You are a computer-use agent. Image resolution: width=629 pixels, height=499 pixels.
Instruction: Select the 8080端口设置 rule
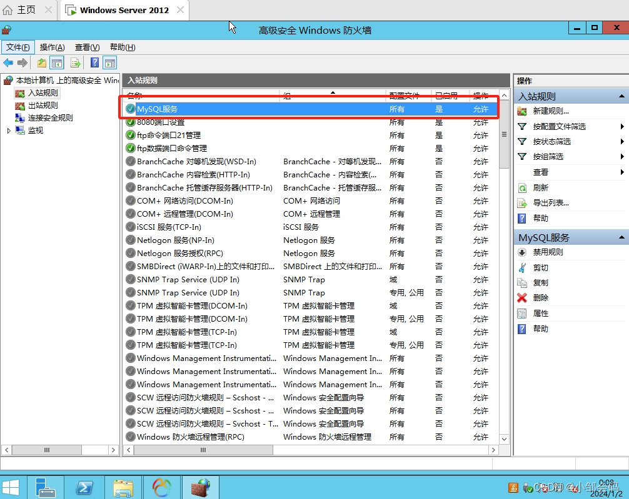161,122
